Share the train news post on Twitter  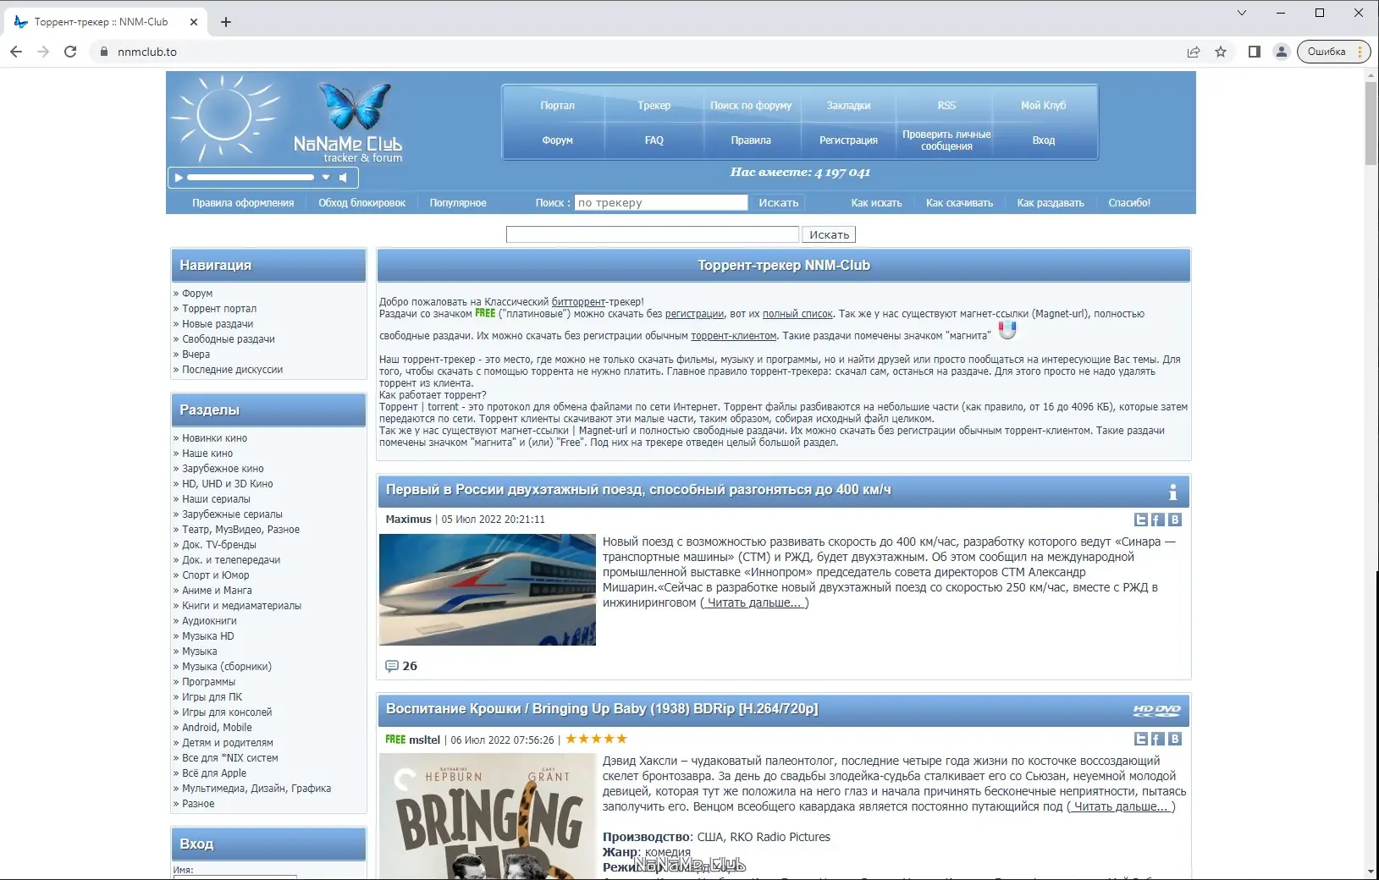[1141, 520]
